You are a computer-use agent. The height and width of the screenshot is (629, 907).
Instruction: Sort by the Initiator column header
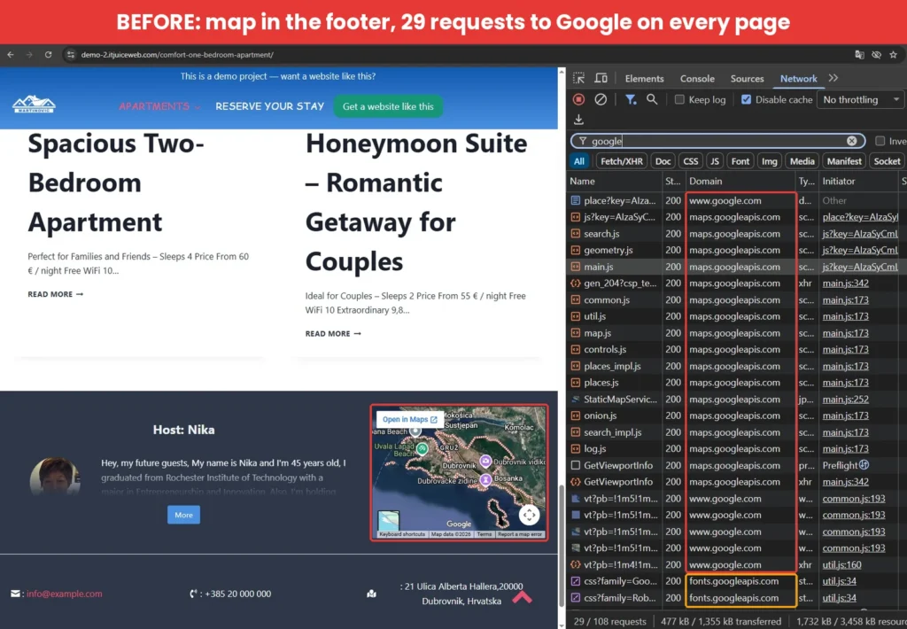[x=858, y=181]
